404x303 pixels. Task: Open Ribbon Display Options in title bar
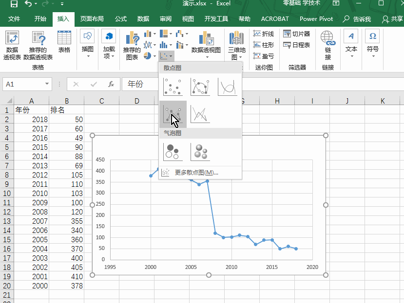pyautogui.click(x=336, y=3)
